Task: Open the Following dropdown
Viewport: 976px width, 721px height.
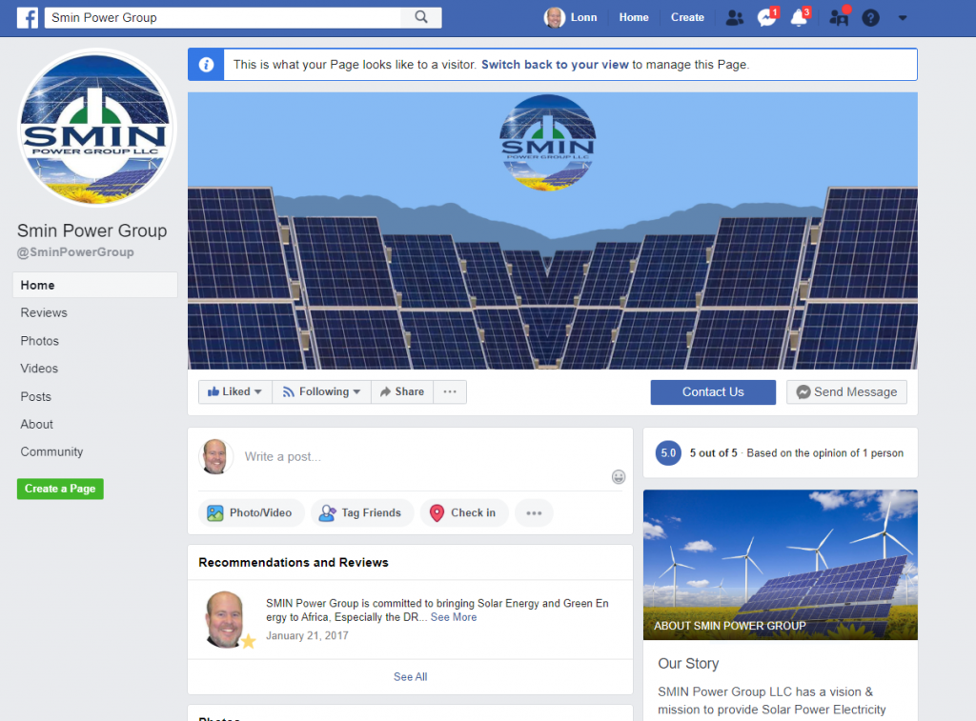Action: coord(321,391)
